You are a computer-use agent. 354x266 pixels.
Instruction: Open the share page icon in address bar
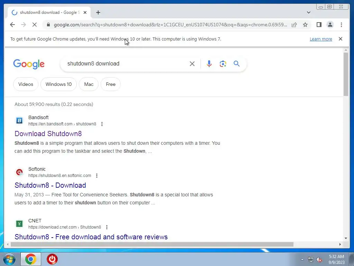294,25
